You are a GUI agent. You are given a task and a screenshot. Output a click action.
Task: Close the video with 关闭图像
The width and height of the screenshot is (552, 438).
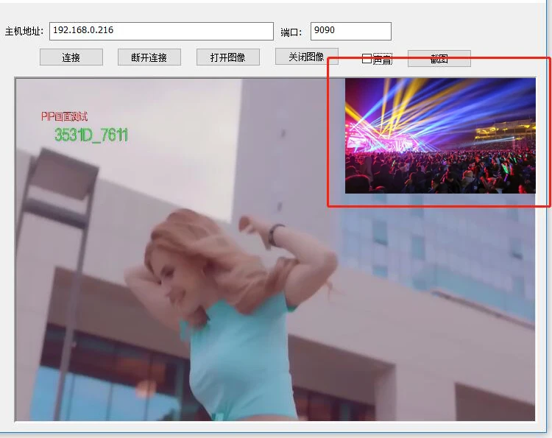click(306, 57)
